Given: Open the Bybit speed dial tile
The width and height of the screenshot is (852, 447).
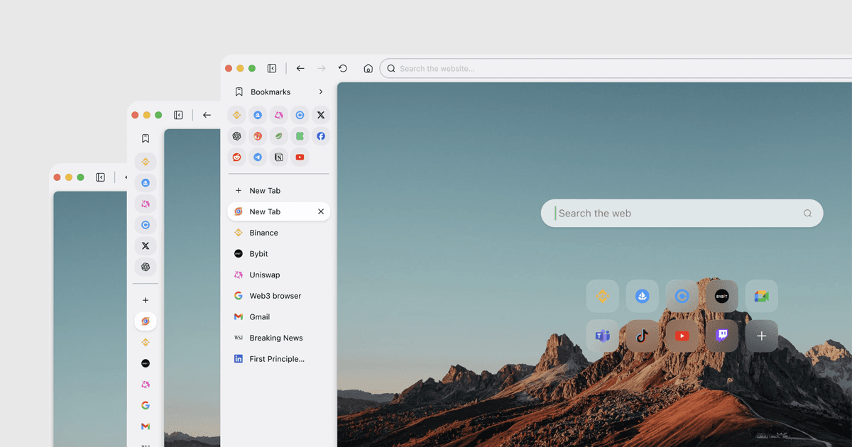Looking at the screenshot, I should coord(722,297).
